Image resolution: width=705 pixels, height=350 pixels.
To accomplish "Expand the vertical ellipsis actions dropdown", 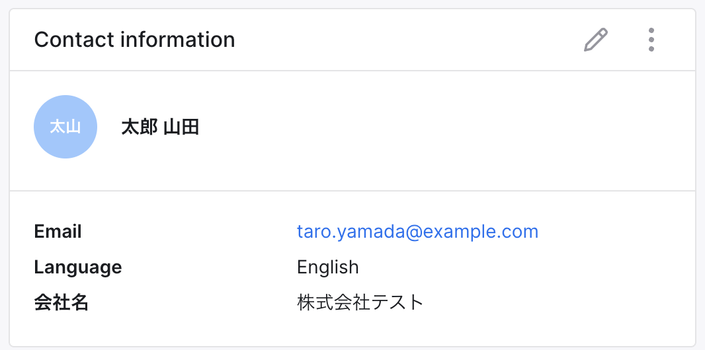I will 651,40.
